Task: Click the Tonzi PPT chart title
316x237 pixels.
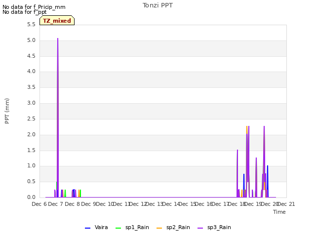Action: 158,5
